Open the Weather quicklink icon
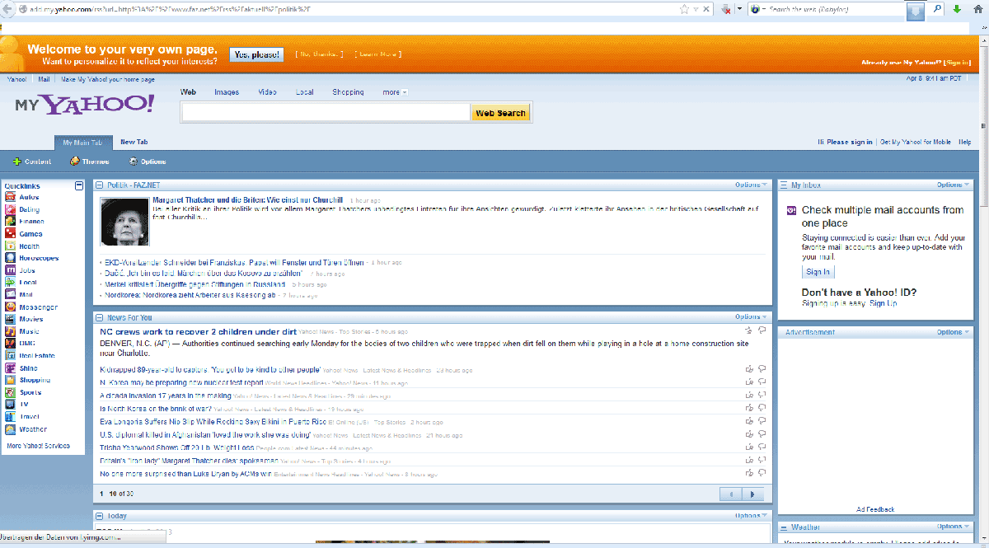989x548 pixels. tap(10, 429)
